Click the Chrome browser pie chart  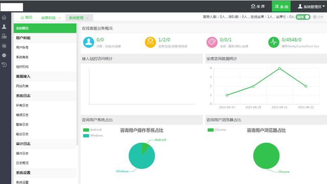tap(266, 155)
